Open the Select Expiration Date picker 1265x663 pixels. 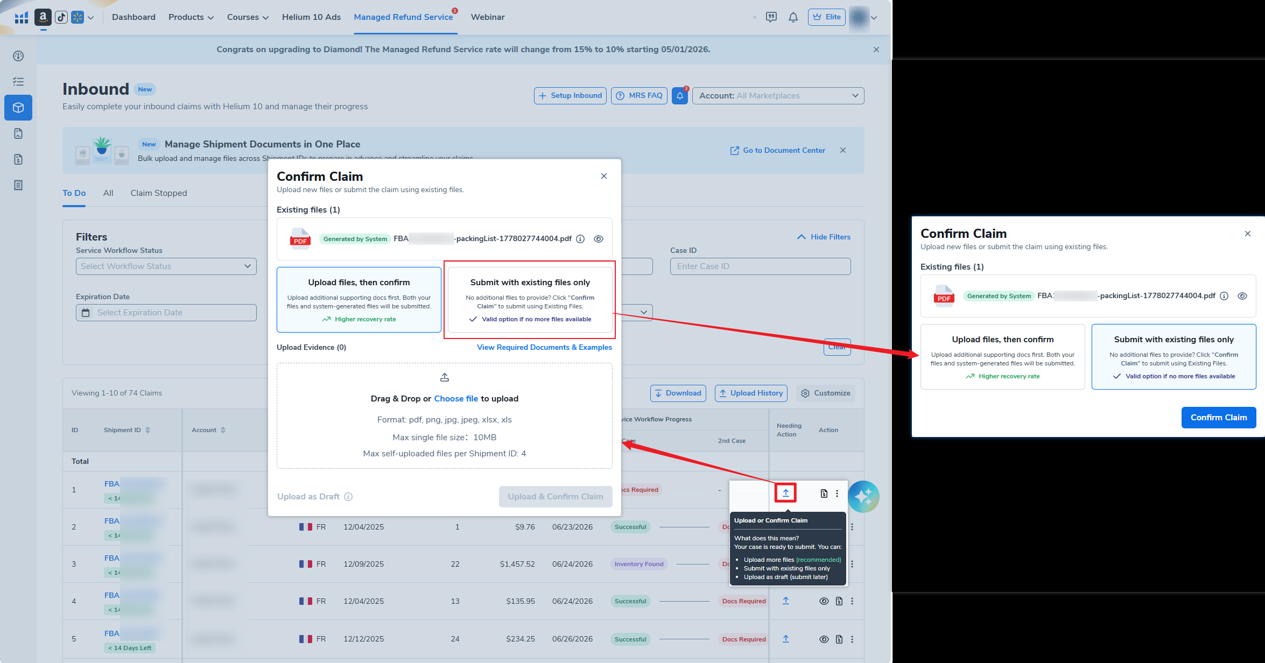166,313
